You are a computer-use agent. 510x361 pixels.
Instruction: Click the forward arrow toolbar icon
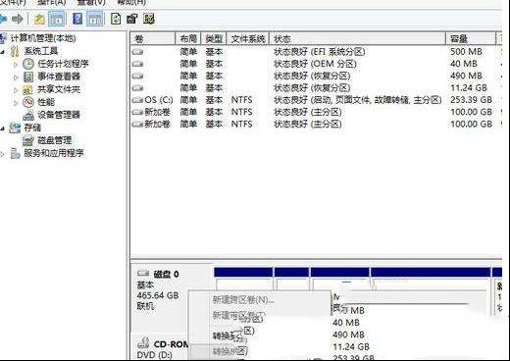click(18, 19)
